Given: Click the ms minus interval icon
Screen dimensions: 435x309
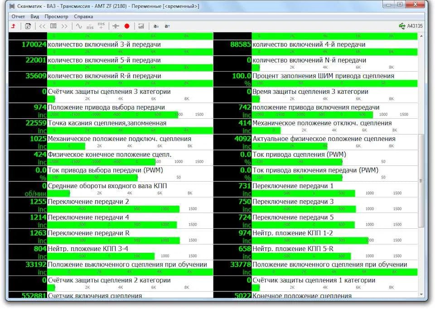Looking at the screenshot, I should click(x=90, y=26).
